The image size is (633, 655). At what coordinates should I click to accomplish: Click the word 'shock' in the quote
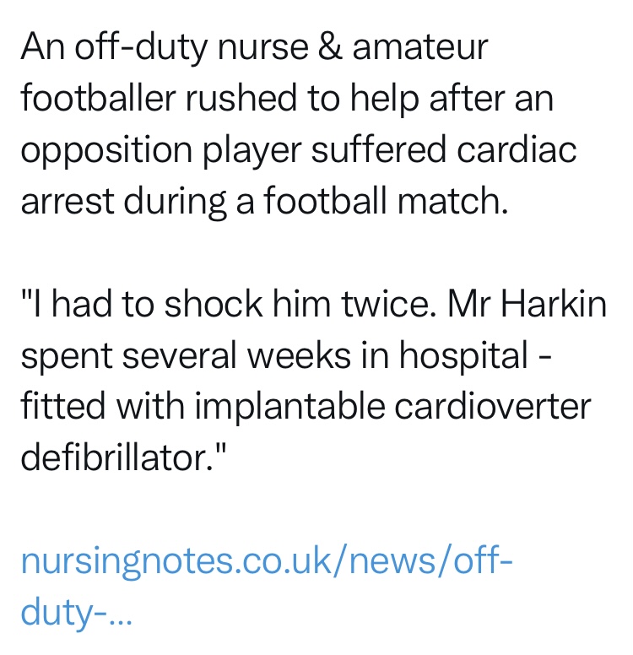213,303
